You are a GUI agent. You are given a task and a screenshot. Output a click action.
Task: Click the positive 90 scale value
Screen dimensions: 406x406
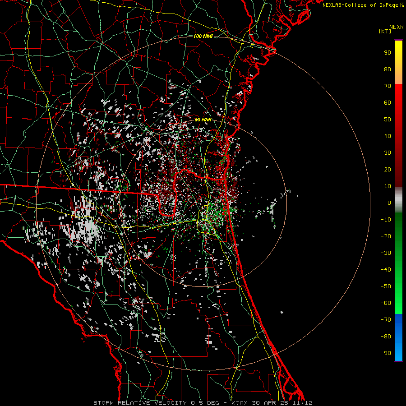tap(388, 53)
